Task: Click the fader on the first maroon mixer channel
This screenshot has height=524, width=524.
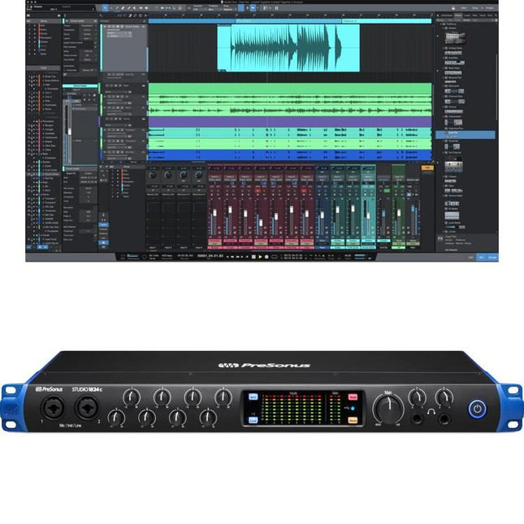Action: tap(214, 213)
